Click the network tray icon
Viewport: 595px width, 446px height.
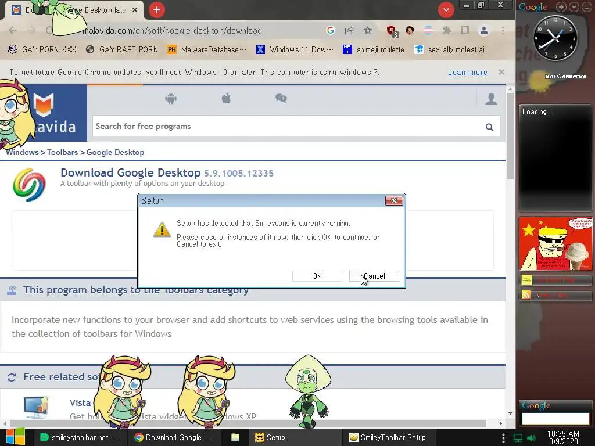[518, 438]
